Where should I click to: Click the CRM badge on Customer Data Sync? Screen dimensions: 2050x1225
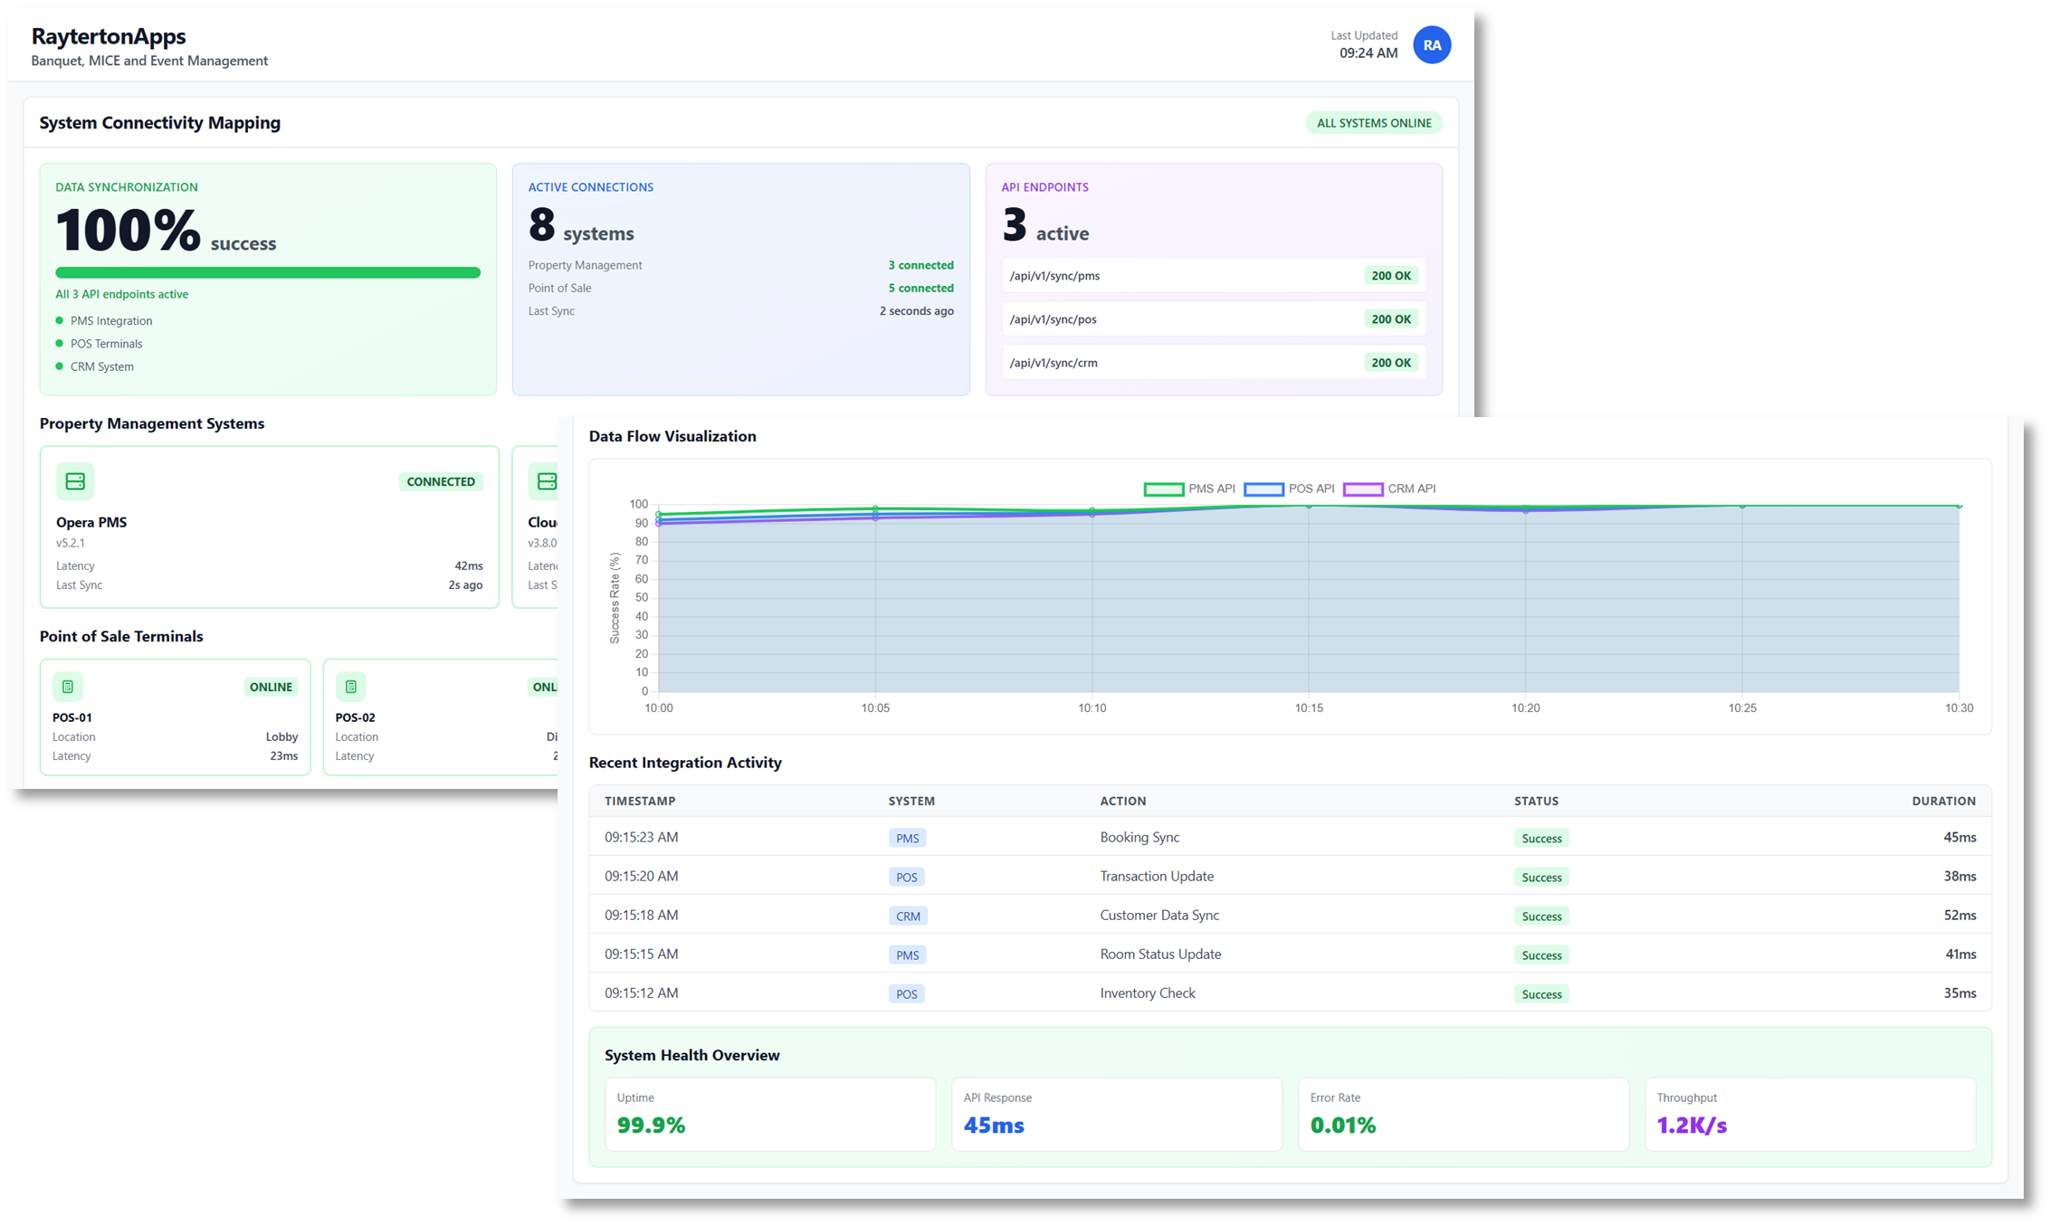coord(908,916)
